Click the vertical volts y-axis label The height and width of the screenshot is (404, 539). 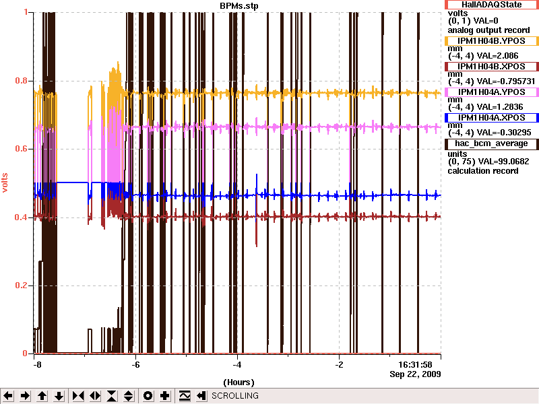pos(5,182)
